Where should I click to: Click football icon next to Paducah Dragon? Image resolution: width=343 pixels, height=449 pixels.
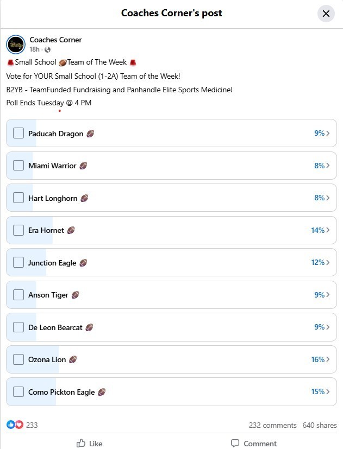click(90, 134)
